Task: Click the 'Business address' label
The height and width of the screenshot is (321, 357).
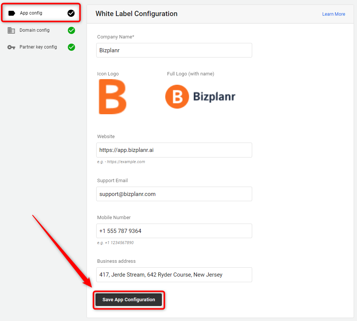Action: [x=116, y=261]
